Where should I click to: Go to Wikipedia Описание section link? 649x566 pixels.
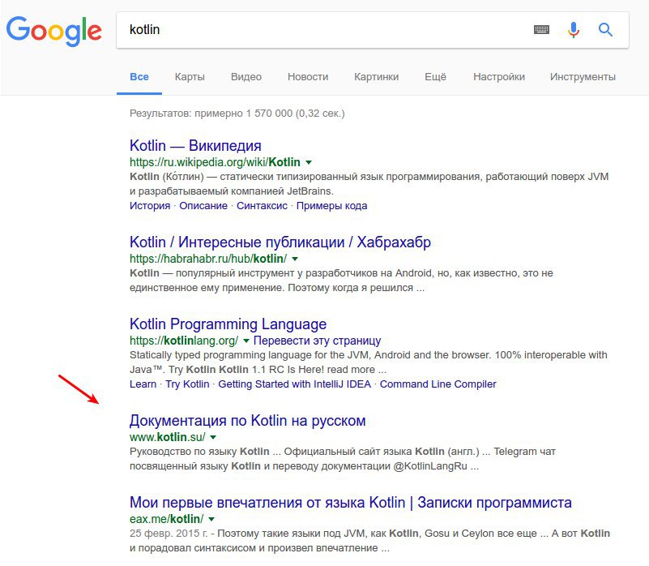tap(203, 205)
